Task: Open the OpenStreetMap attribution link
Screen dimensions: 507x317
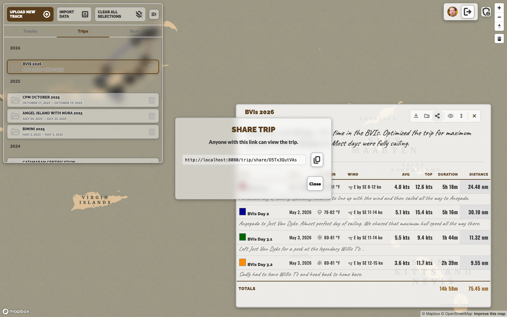Action: pyautogui.click(x=457, y=314)
